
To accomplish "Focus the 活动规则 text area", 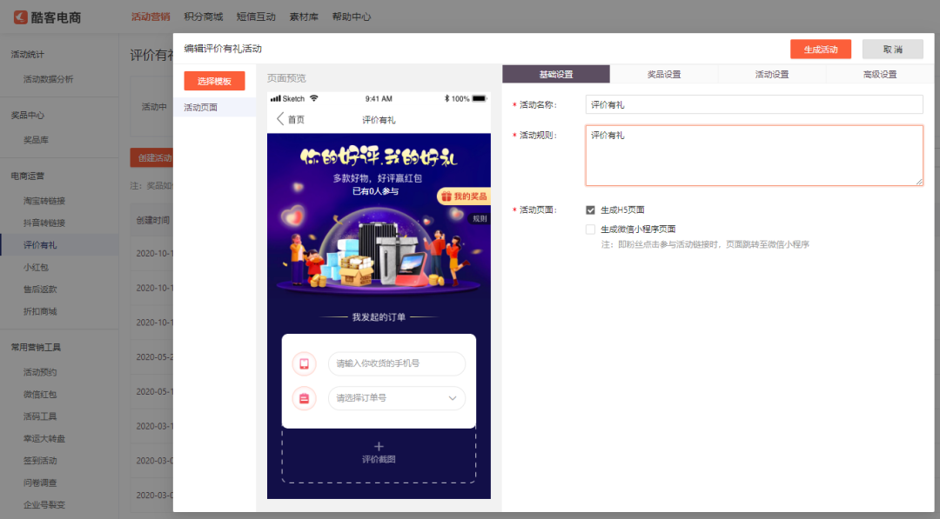I will click(x=754, y=155).
